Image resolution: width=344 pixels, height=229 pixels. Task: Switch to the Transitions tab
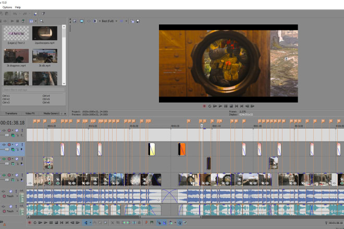tap(11, 113)
